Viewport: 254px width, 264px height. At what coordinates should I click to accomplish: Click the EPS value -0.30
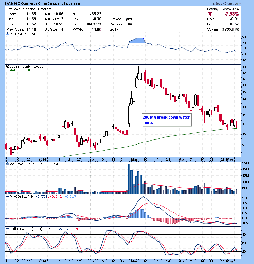pos(97,19)
